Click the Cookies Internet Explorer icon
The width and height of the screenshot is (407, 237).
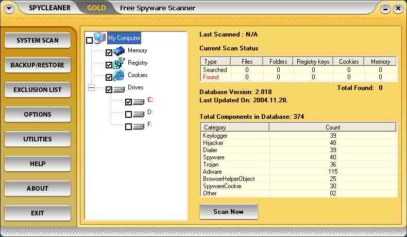(x=119, y=76)
